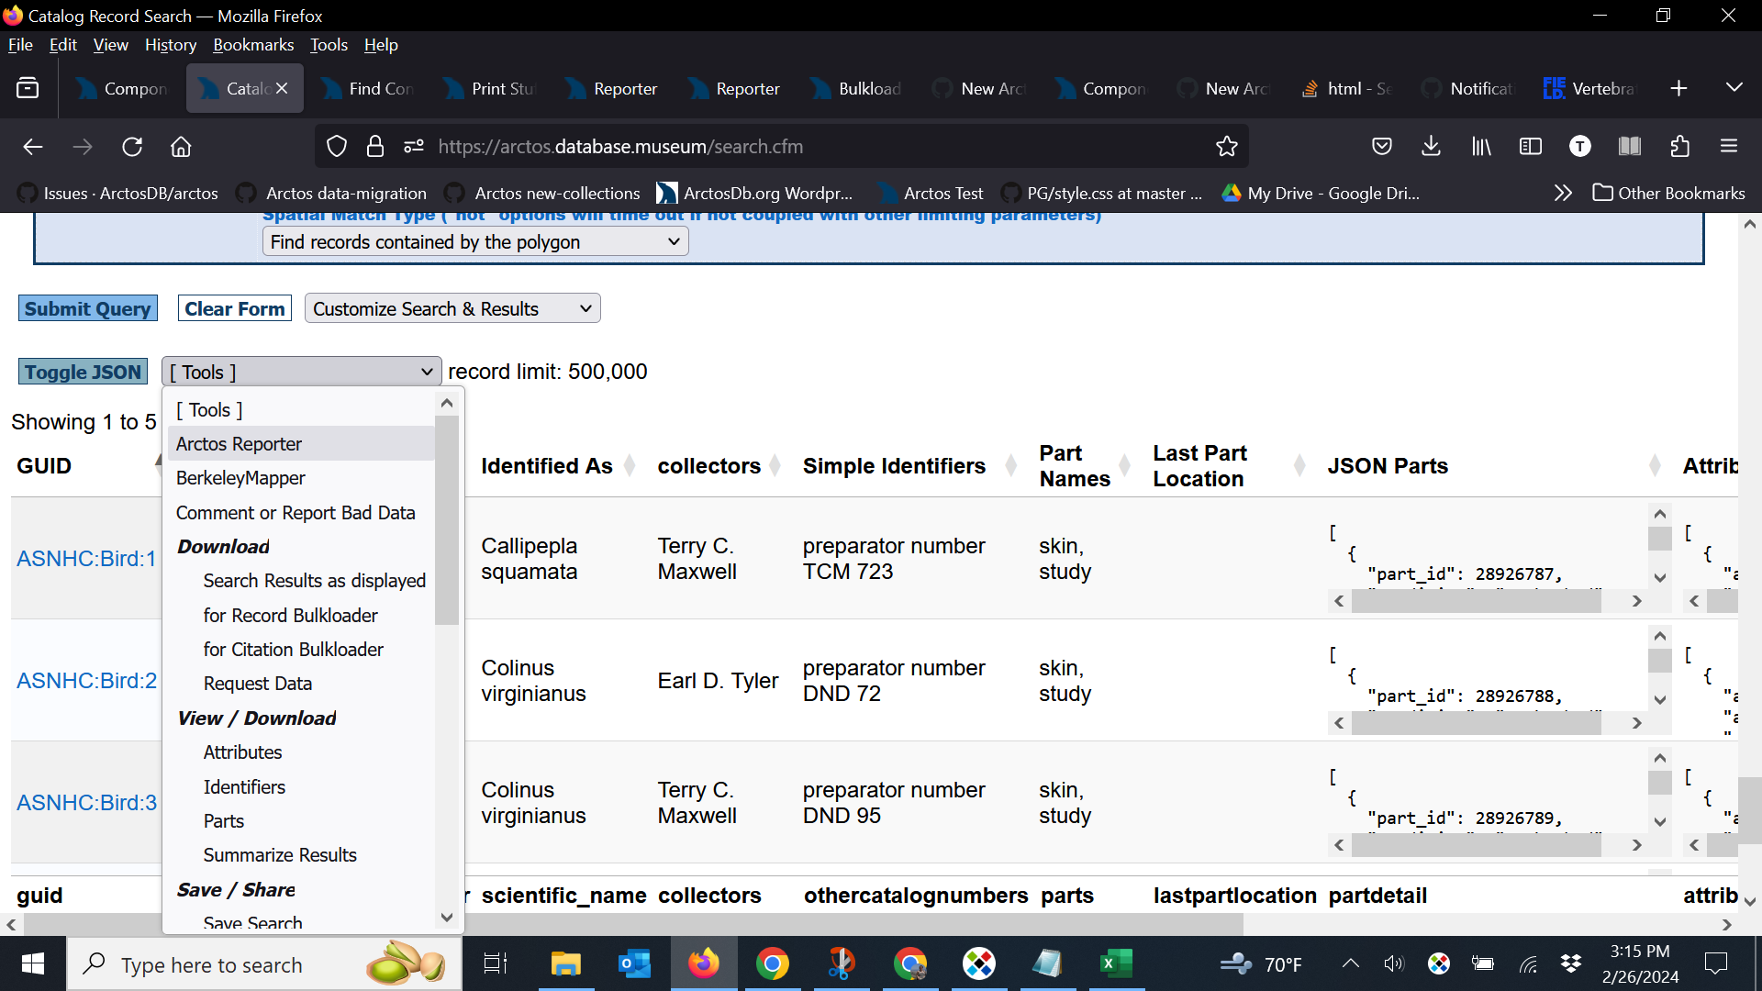Open the Firefox downloads panel icon

(1431, 147)
